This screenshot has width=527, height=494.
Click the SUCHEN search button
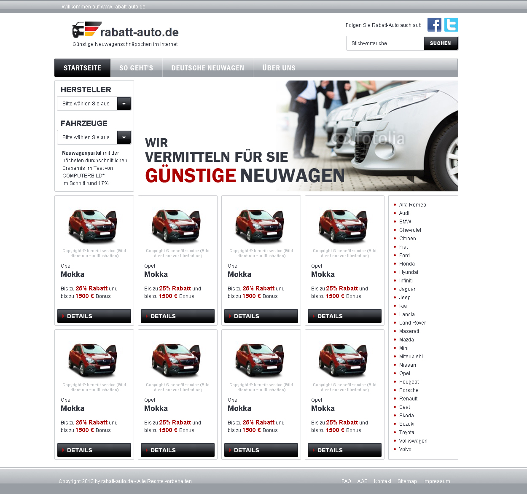click(x=441, y=43)
